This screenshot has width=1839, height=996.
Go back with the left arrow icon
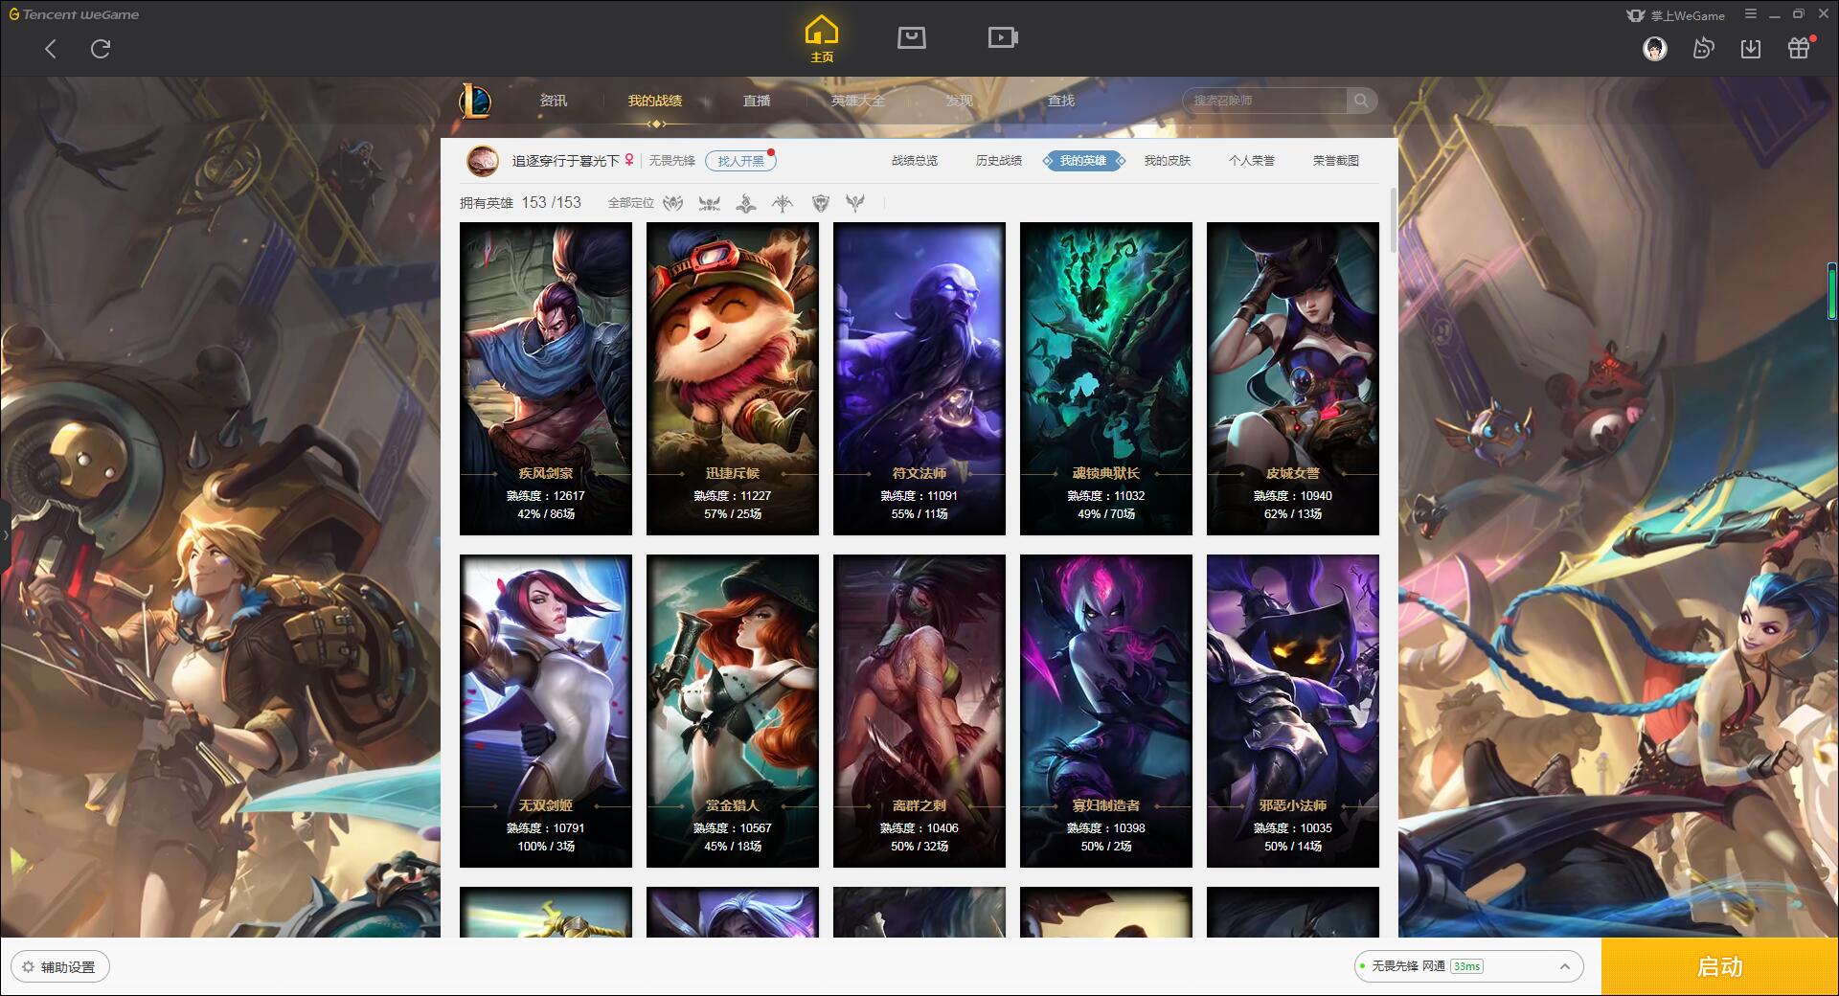tap(51, 49)
